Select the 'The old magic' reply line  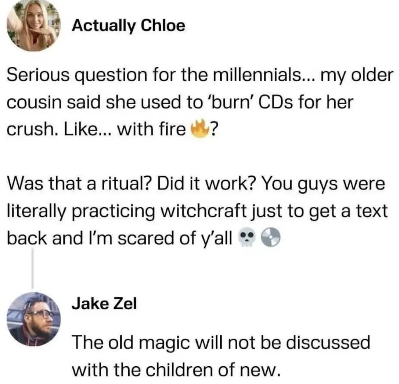[x=221, y=342]
